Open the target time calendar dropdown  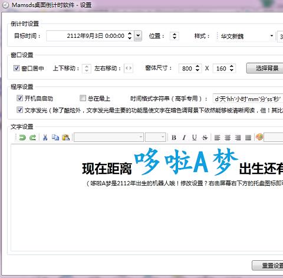[x=138, y=35]
